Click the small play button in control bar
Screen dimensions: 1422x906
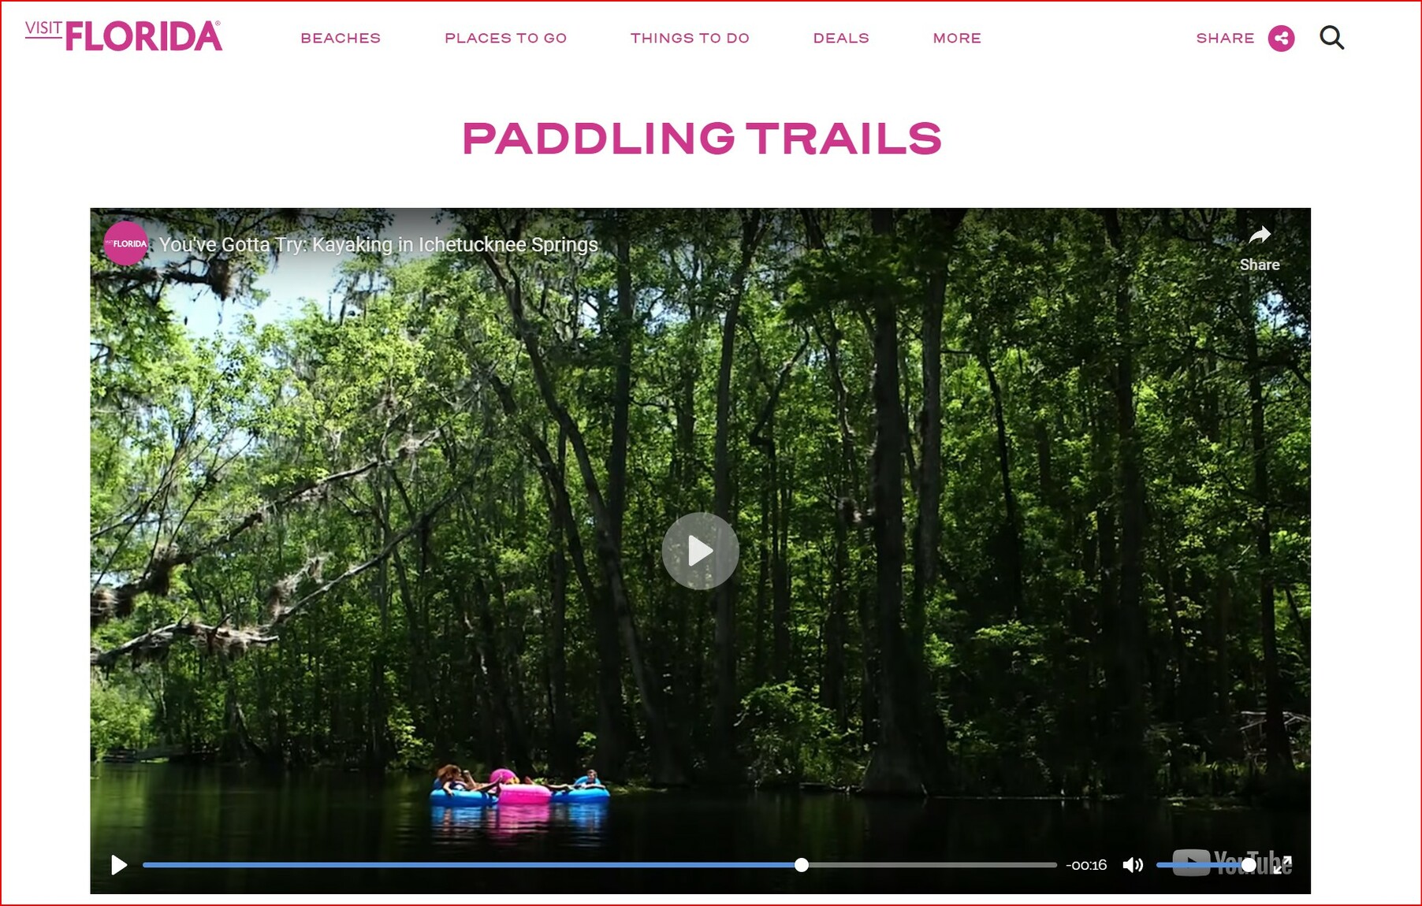(x=119, y=865)
